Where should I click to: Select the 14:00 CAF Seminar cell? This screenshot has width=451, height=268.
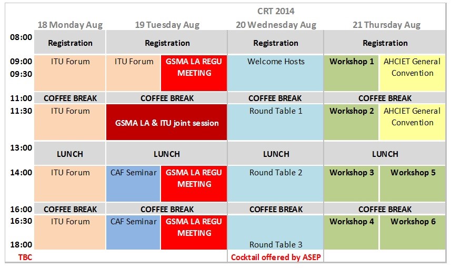click(x=134, y=173)
